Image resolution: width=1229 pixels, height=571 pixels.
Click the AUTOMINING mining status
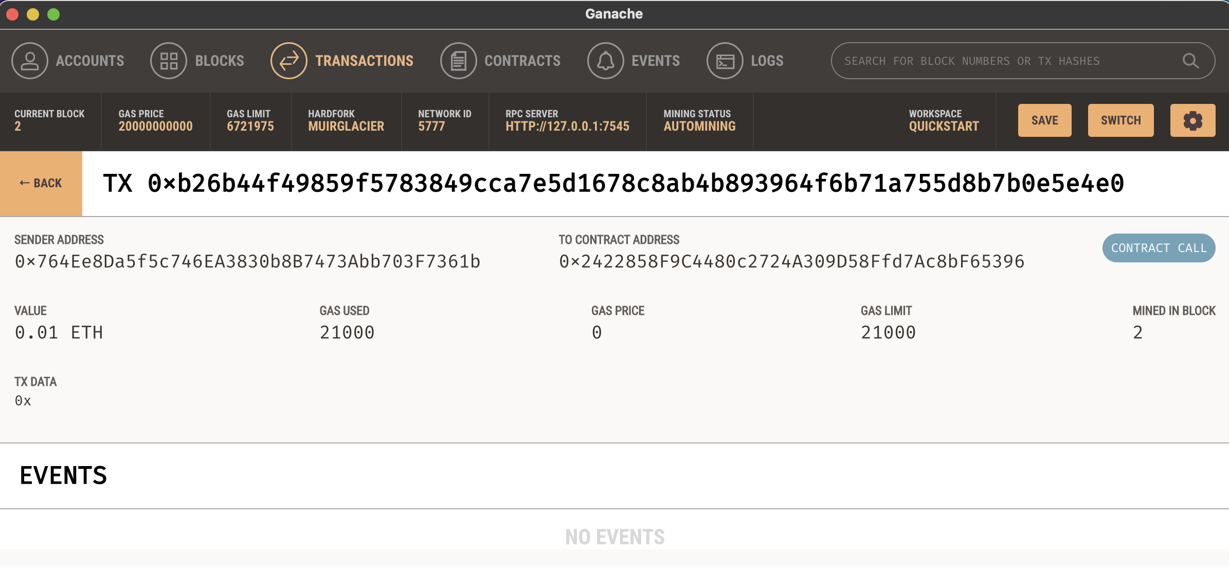click(699, 126)
